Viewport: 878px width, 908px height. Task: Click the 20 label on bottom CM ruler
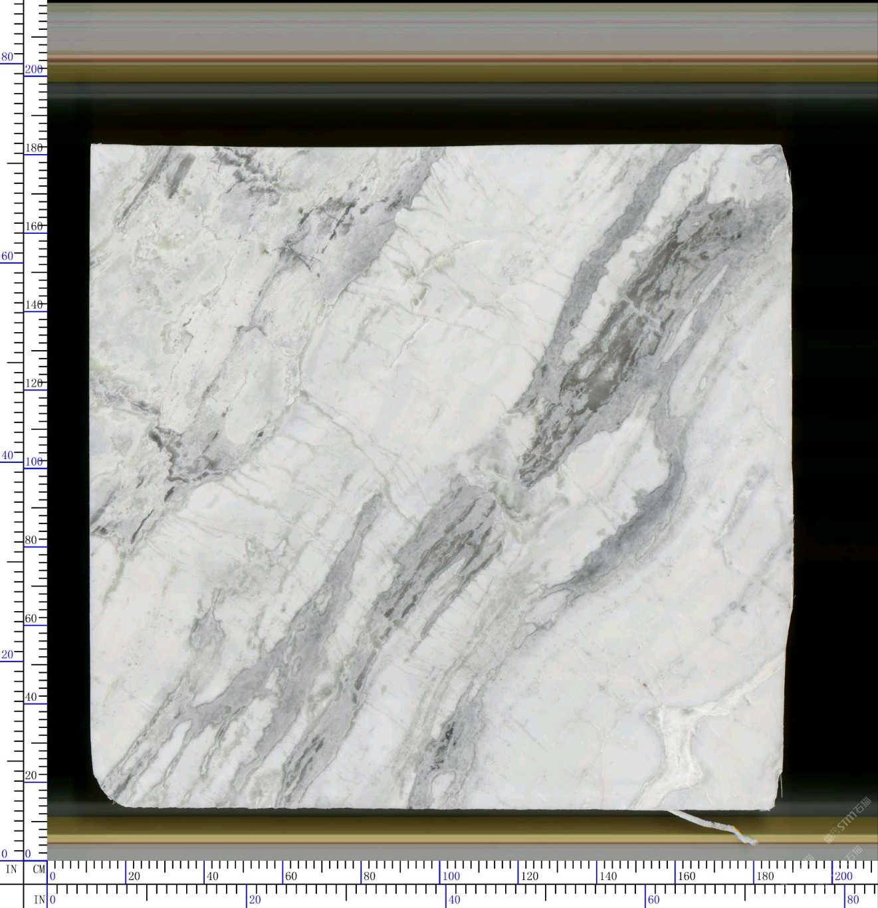tap(134, 876)
